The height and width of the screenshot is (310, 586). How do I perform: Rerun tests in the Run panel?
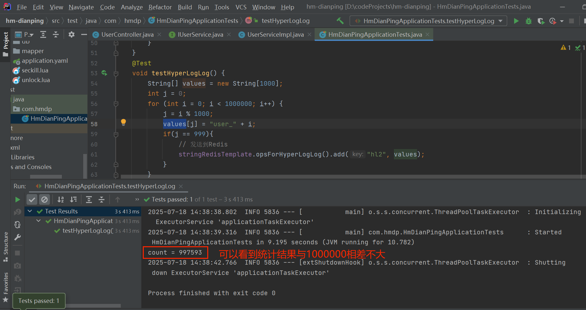point(17,200)
